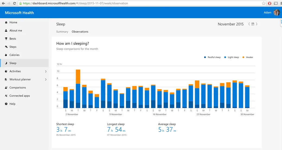Expand the Workout planner submenu arrow
282x150 pixels.
click(x=46, y=79)
